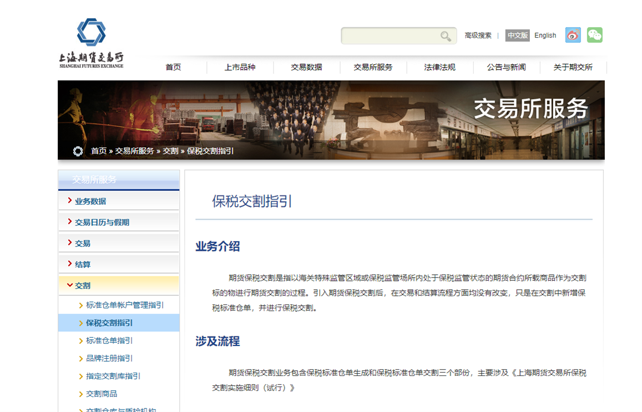Screen dimensions: 642x412
Task: Expand the 结算 sidebar section
Action: click(x=119, y=264)
